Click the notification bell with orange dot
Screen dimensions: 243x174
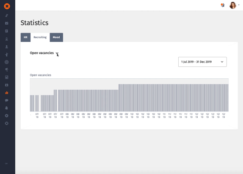tap(223, 5)
